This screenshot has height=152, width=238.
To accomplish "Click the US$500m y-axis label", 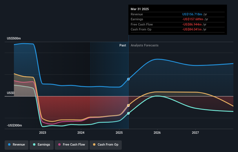I will 14,38.
